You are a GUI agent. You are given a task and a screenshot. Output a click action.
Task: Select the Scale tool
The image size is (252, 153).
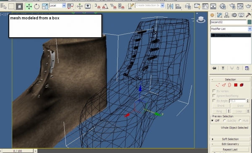[45, 6]
